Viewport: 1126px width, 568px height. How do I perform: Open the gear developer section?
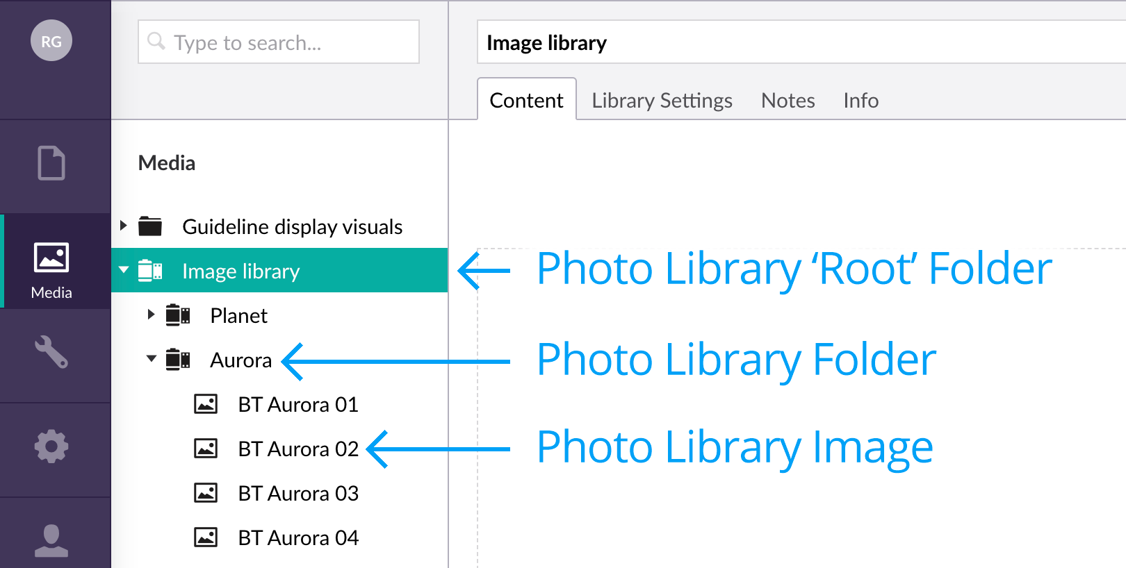coord(51,446)
